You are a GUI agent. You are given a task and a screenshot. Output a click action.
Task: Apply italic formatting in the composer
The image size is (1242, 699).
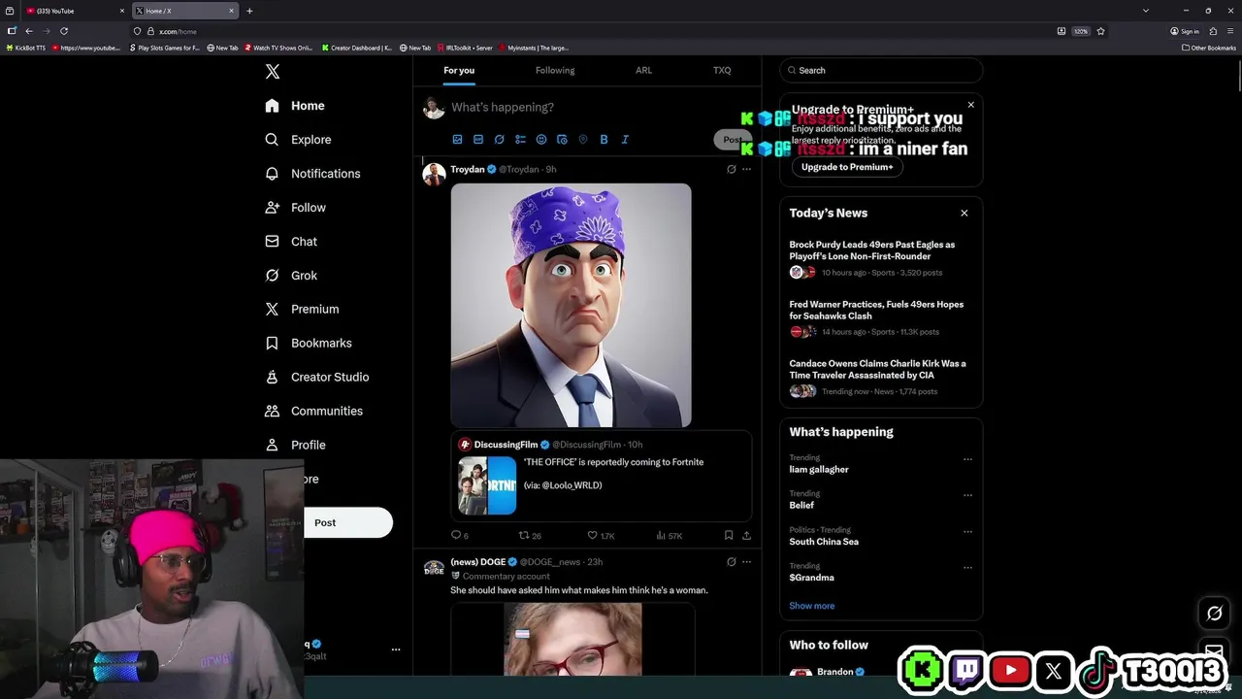[625, 140]
